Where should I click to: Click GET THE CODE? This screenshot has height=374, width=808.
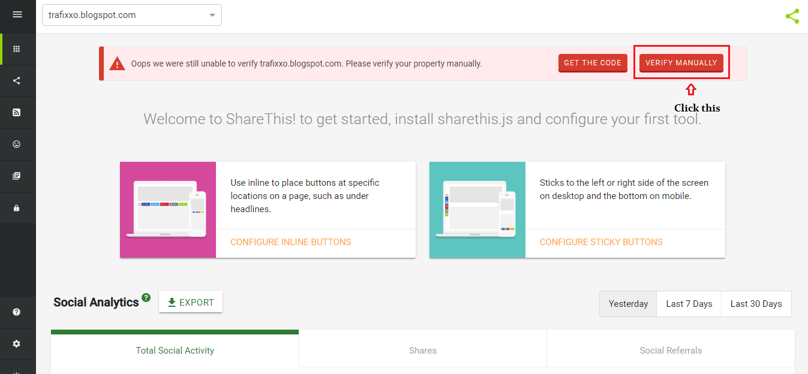tap(593, 62)
